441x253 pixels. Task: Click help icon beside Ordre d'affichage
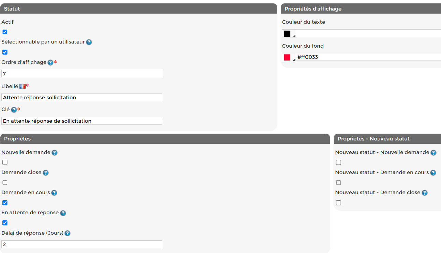50,63
